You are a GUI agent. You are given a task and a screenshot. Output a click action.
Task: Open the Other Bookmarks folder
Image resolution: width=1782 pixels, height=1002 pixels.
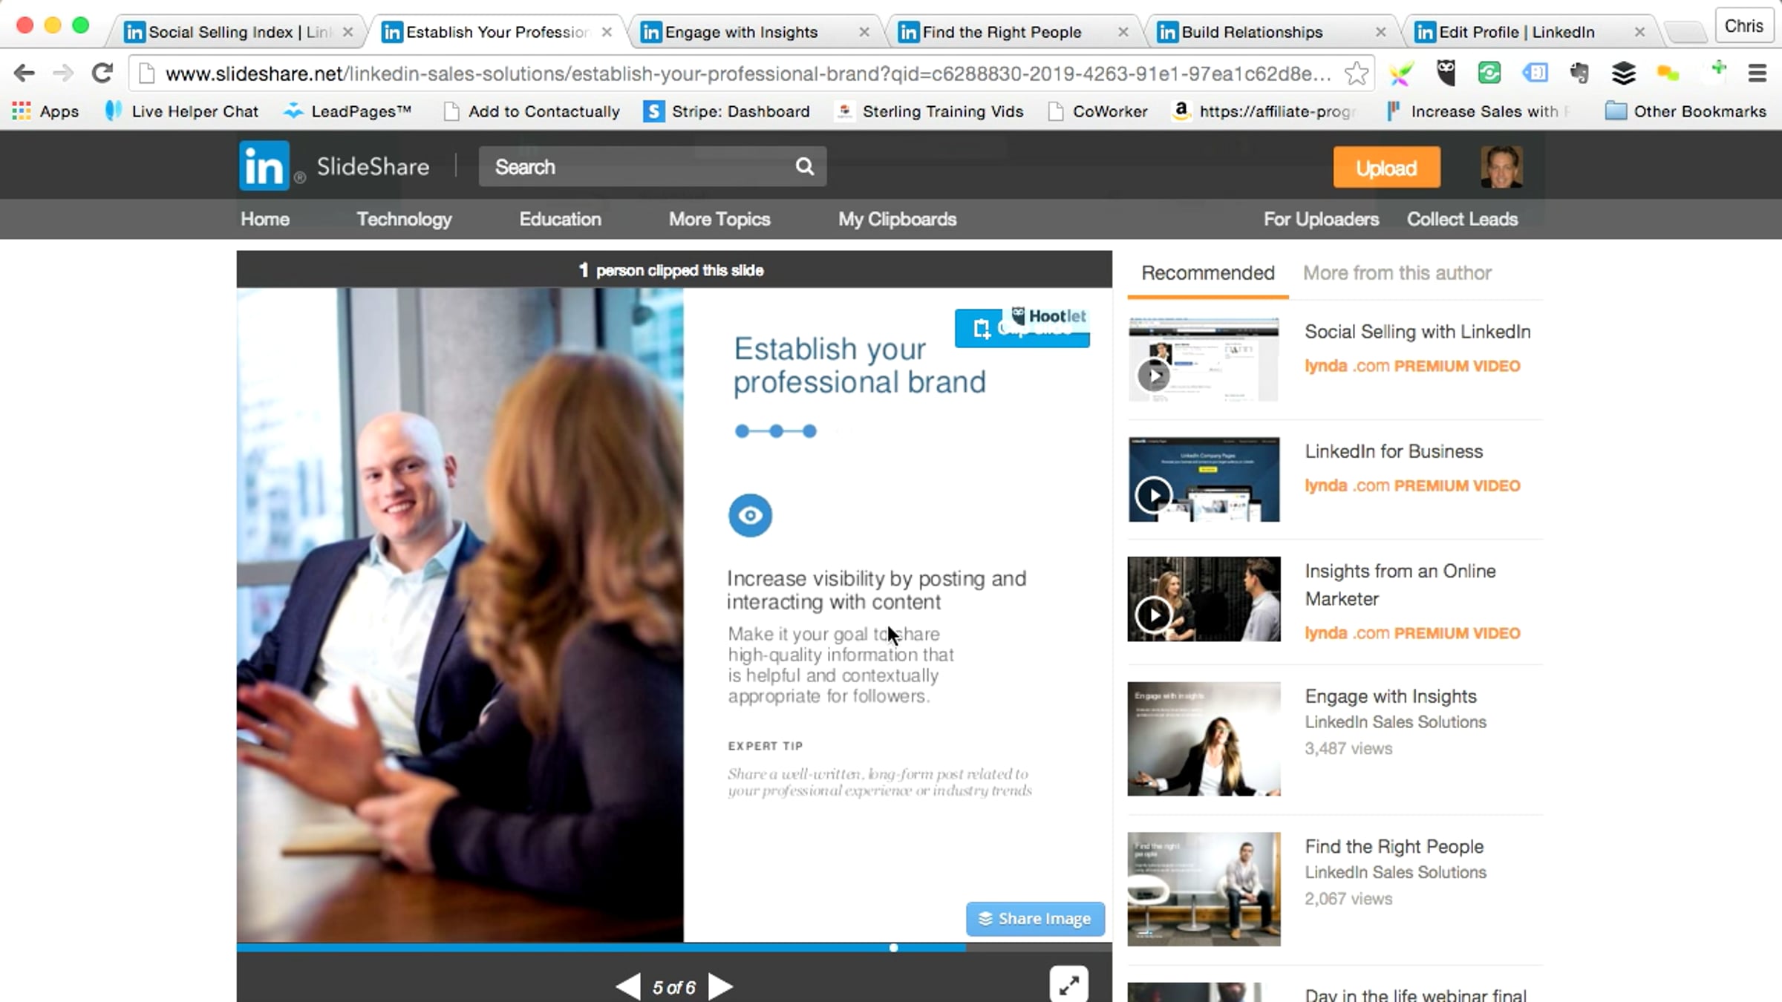1685,111
